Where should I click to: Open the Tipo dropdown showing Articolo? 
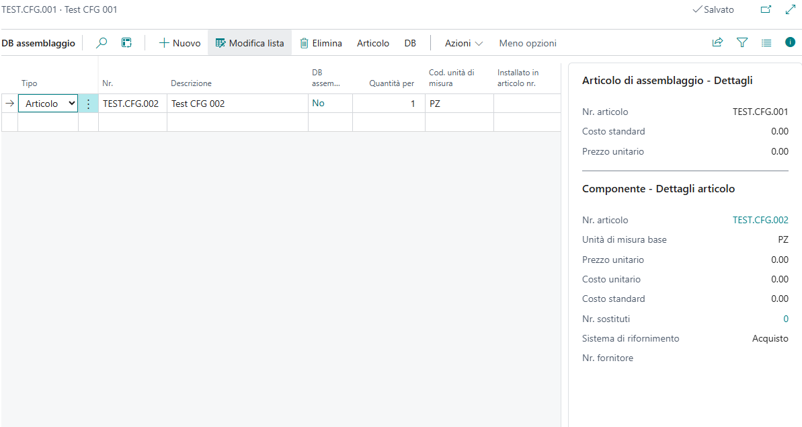(48, 104)
